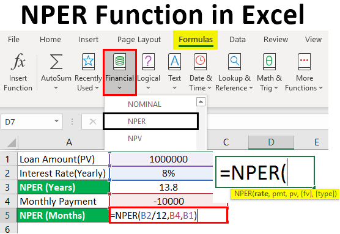Click the Lookup & Reference magnifier icon
340x234 pixels.
(x=234, y=62)
